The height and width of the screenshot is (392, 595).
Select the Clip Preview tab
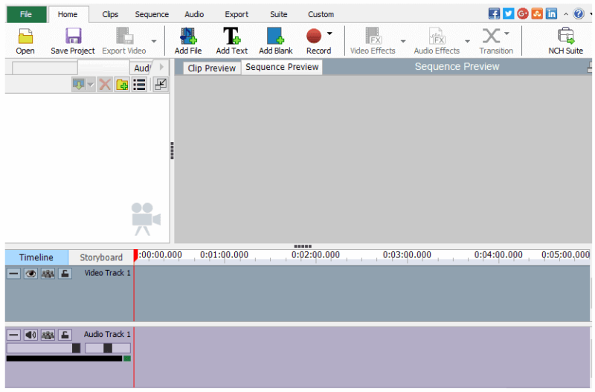(x=212, y=68)
